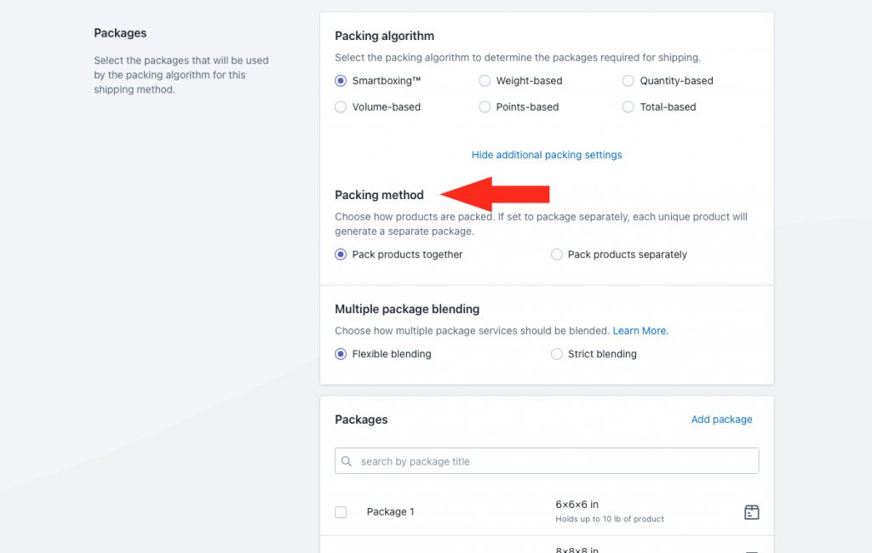Choose Volume-based packing algorithm option
The image size is (872, 553).
(x=341, y=106)
